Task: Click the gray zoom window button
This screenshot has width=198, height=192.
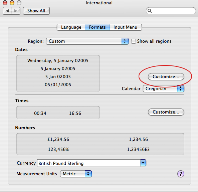Action: (x=19, y=3)
